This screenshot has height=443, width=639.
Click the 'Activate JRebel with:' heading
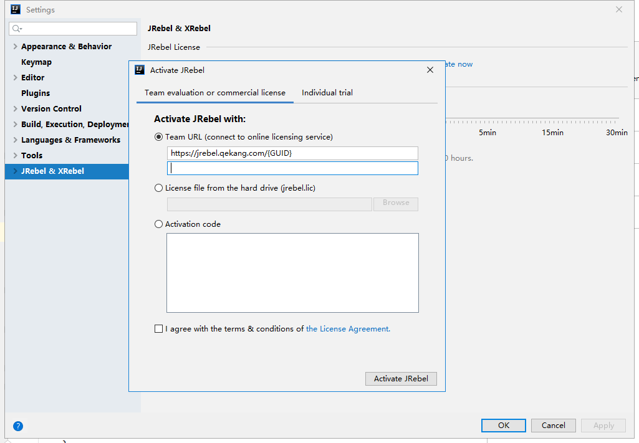(x=199, y=119)
